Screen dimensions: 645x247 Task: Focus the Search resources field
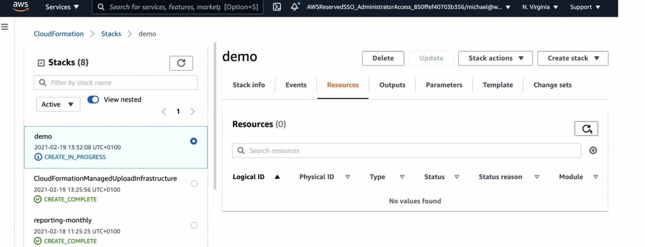[x=406, y=151]
